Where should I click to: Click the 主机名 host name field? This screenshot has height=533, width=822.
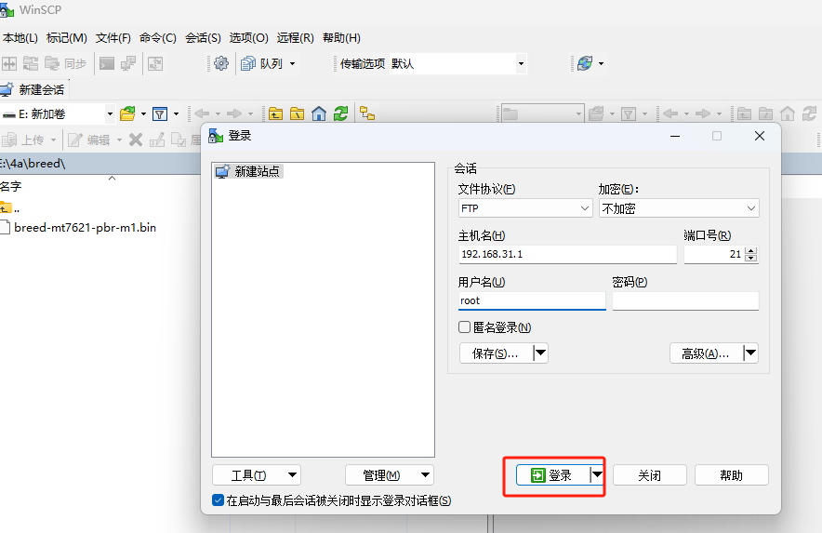(x=567, y=255)
